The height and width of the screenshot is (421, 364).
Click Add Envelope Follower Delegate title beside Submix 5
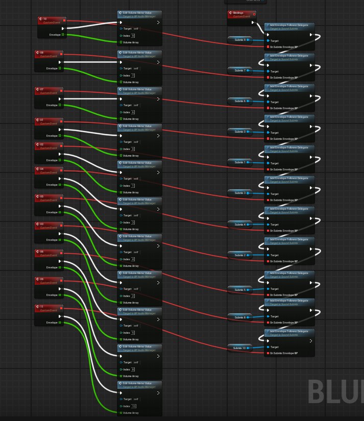[289, 273]
